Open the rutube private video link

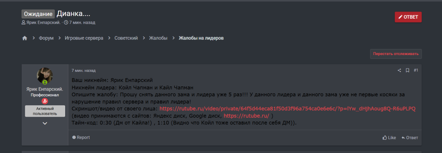(288, 109)
